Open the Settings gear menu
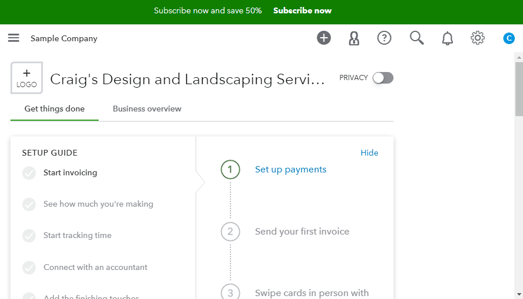 coord(477,38)
